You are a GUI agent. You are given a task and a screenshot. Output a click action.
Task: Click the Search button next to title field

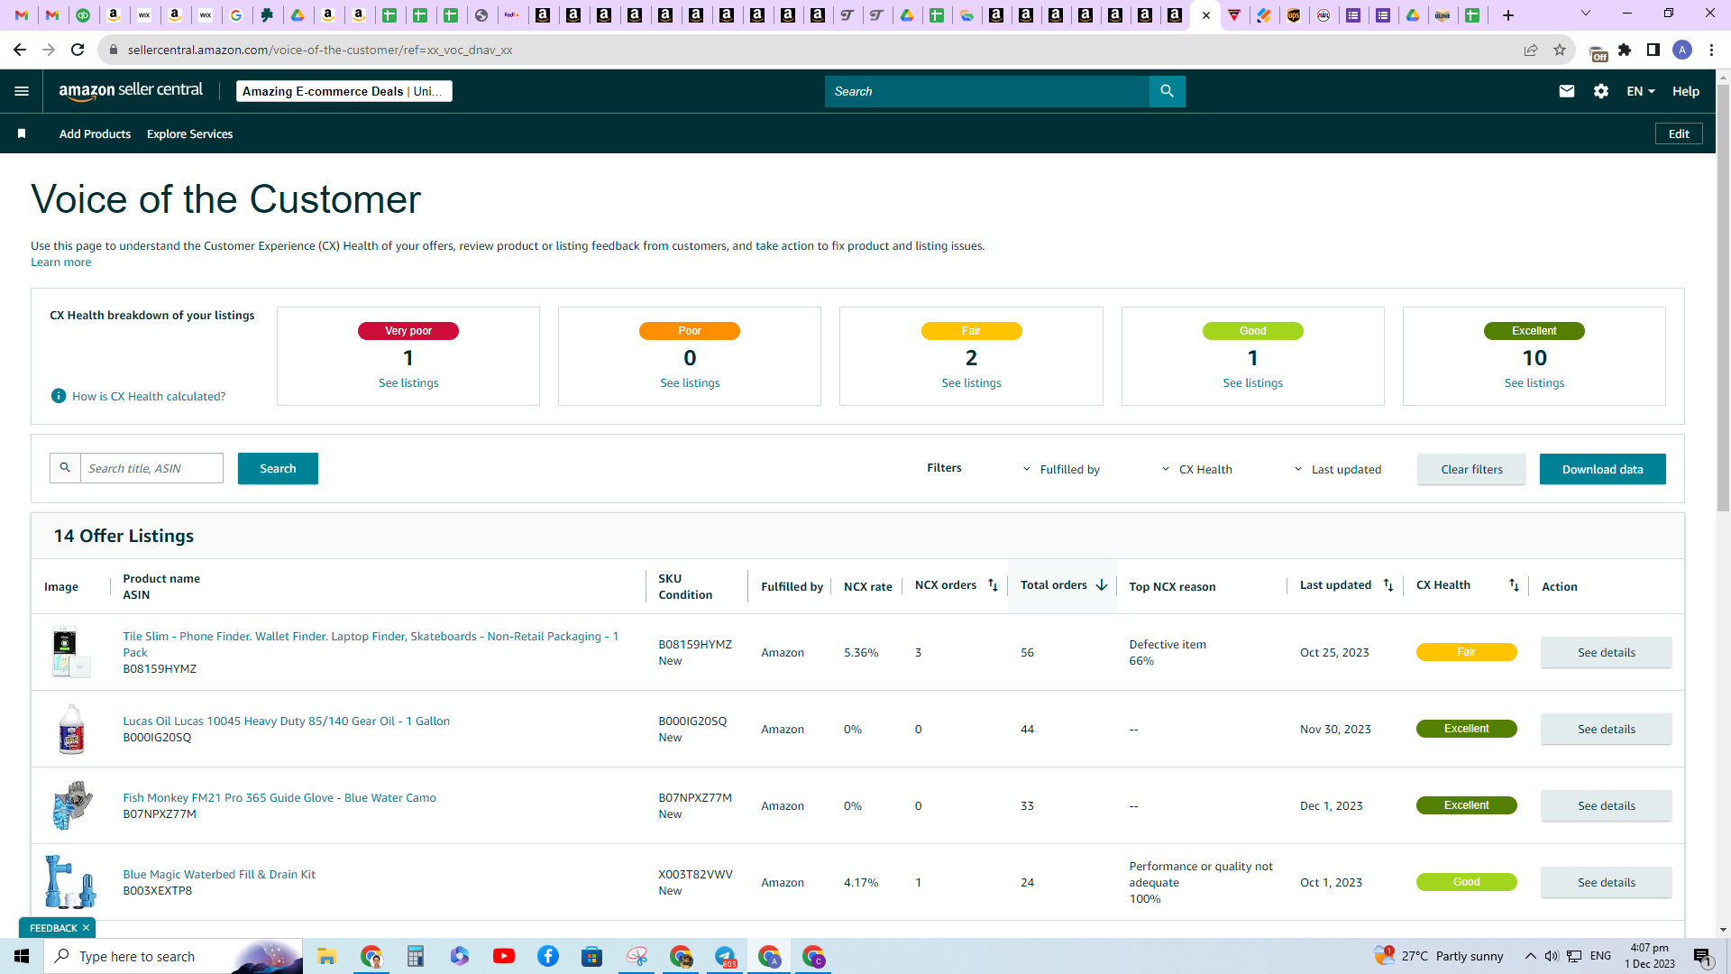point(278,469)
